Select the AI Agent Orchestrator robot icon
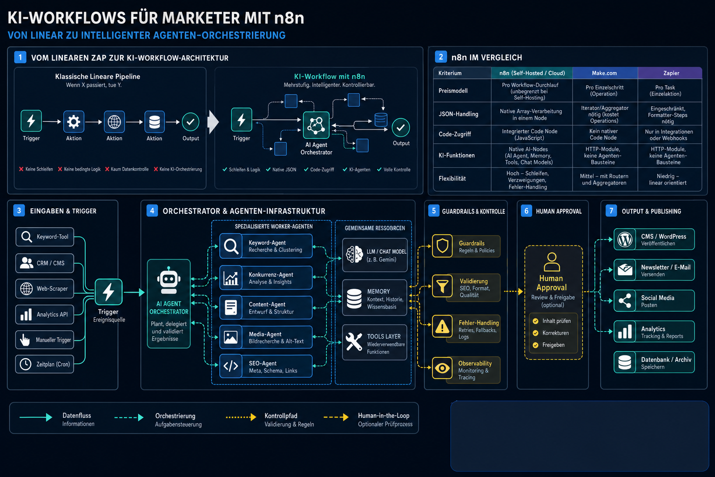The height and width of the screenshot is (477, 715). click(169, 280)
